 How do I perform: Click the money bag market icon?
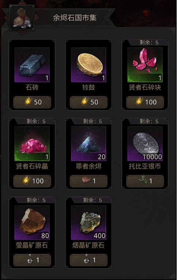(x=22, y=18)
